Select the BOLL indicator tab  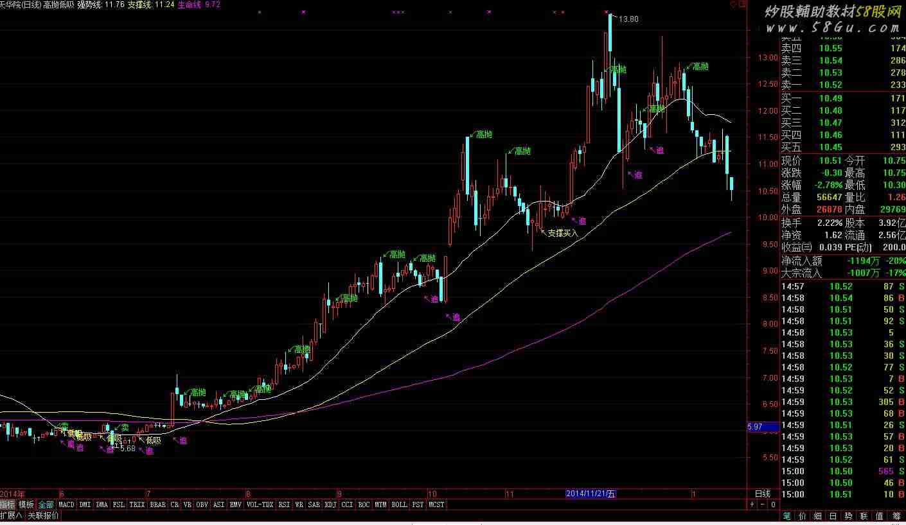tap(400, 504)
